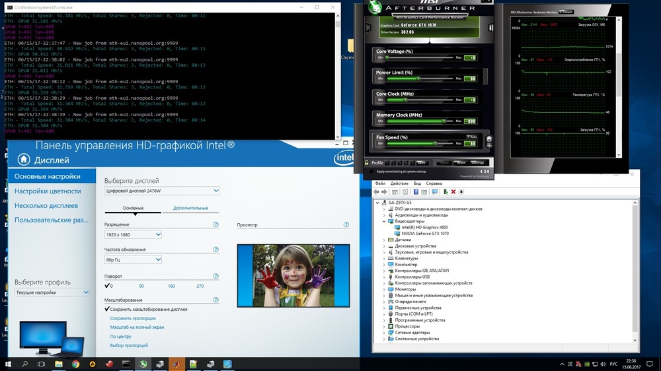This screenshot has height=371, width=661.
Task: Click the Afterburner profile Save button
Action: coord(421,162)
